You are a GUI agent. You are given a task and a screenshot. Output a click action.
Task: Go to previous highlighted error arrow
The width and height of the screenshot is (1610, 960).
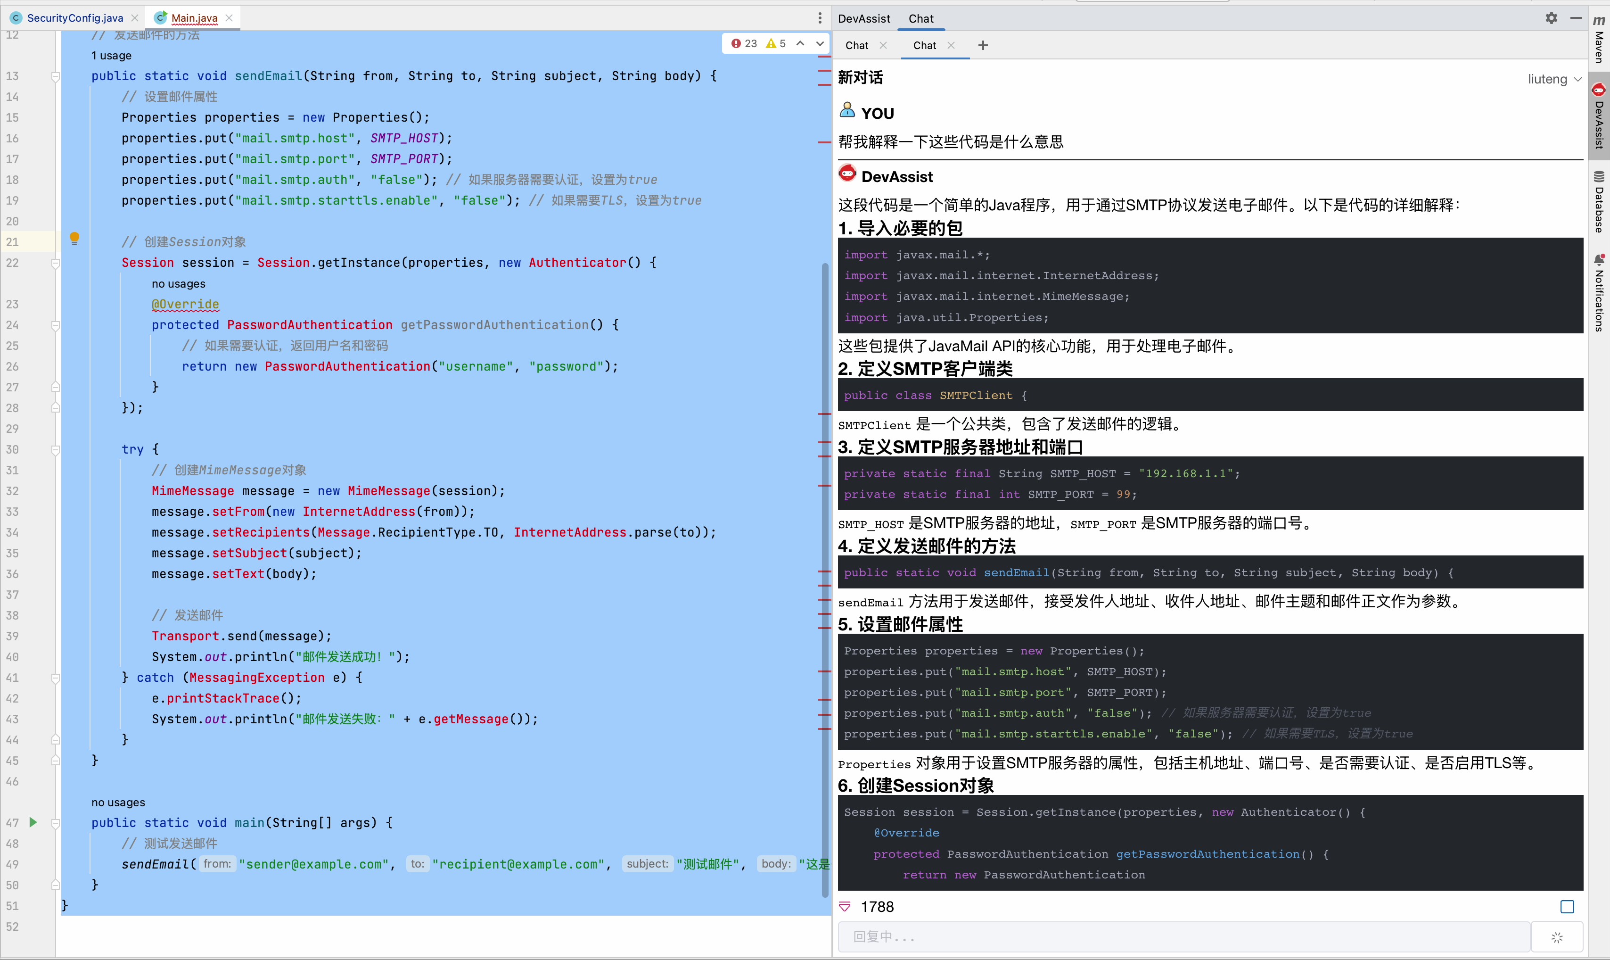click(x=800, y=43)
